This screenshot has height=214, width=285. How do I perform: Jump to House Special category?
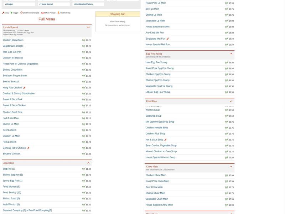coord(46,4)
